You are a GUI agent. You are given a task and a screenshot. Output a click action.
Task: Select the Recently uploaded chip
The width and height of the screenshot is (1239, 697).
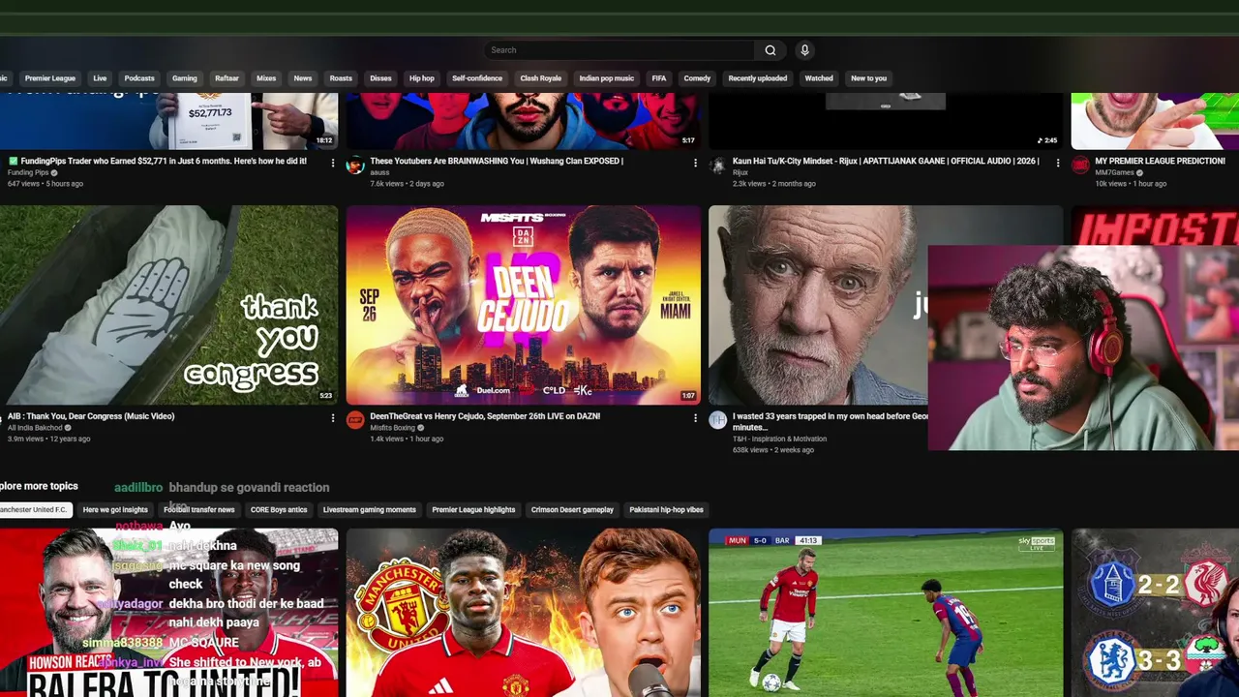click(758, 78)
